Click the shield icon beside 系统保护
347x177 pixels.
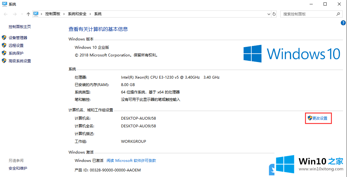pyautogui.click(x=4, y=53)
